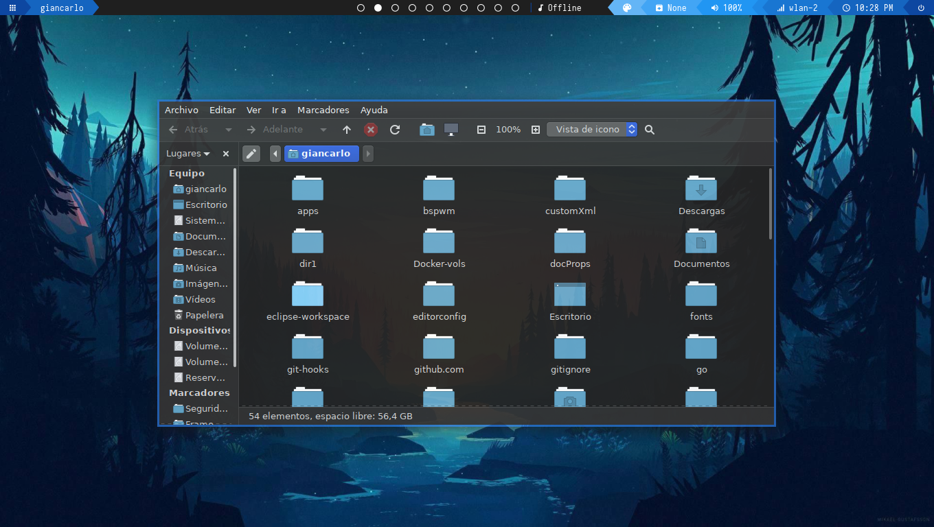Open the color palette icon in the top bar
Screen dimensions: 934x527
[x=626, y=8]
